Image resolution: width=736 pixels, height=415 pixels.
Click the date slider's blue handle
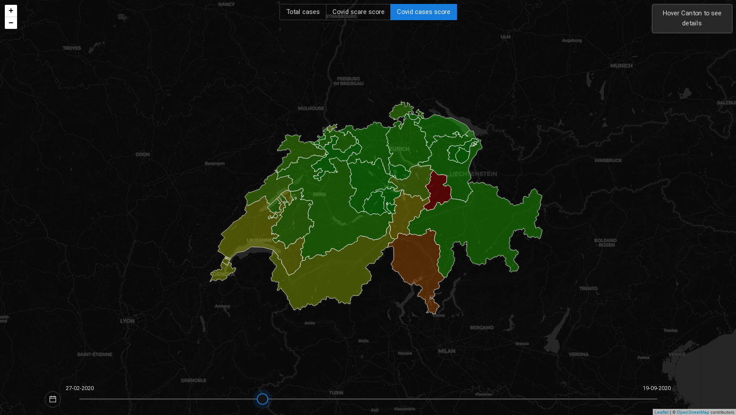[262, 399]
